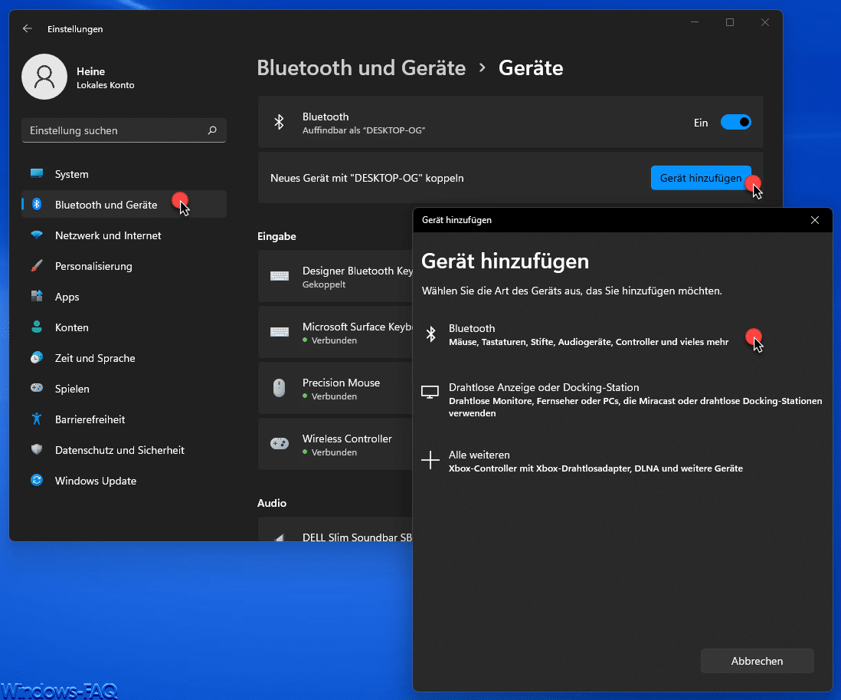This screenshot has height=700, width=841.
Task: Click the Einstellung suchen search field
Action: click(x=124, y=130)
